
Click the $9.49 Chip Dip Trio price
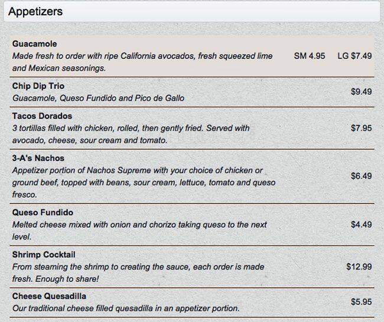(x=361, y=91)
